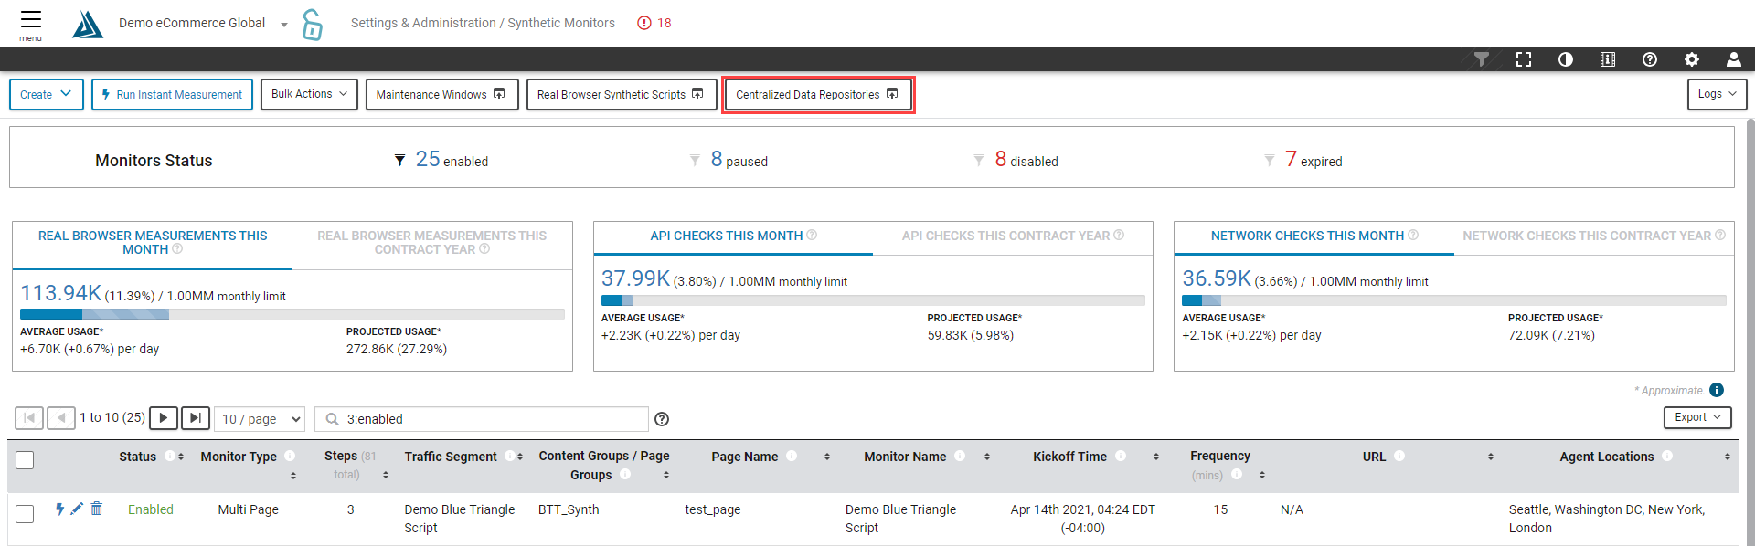Open the settings gear icon
The image size is (1755, 546).
click(x=1692, y=59)
